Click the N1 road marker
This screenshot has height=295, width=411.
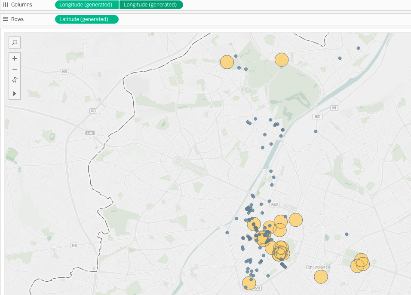click(334, 108)
